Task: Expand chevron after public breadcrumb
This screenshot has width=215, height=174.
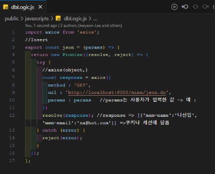Action: [22, 19]
